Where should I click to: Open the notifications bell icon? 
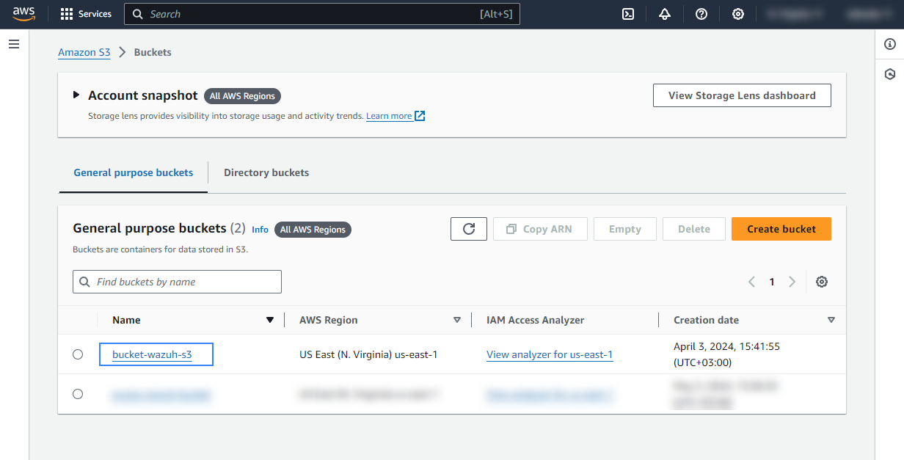665,14
